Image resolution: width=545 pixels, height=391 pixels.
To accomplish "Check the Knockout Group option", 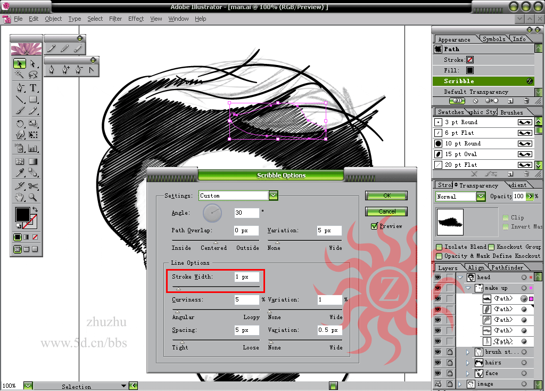I will 491,247.
